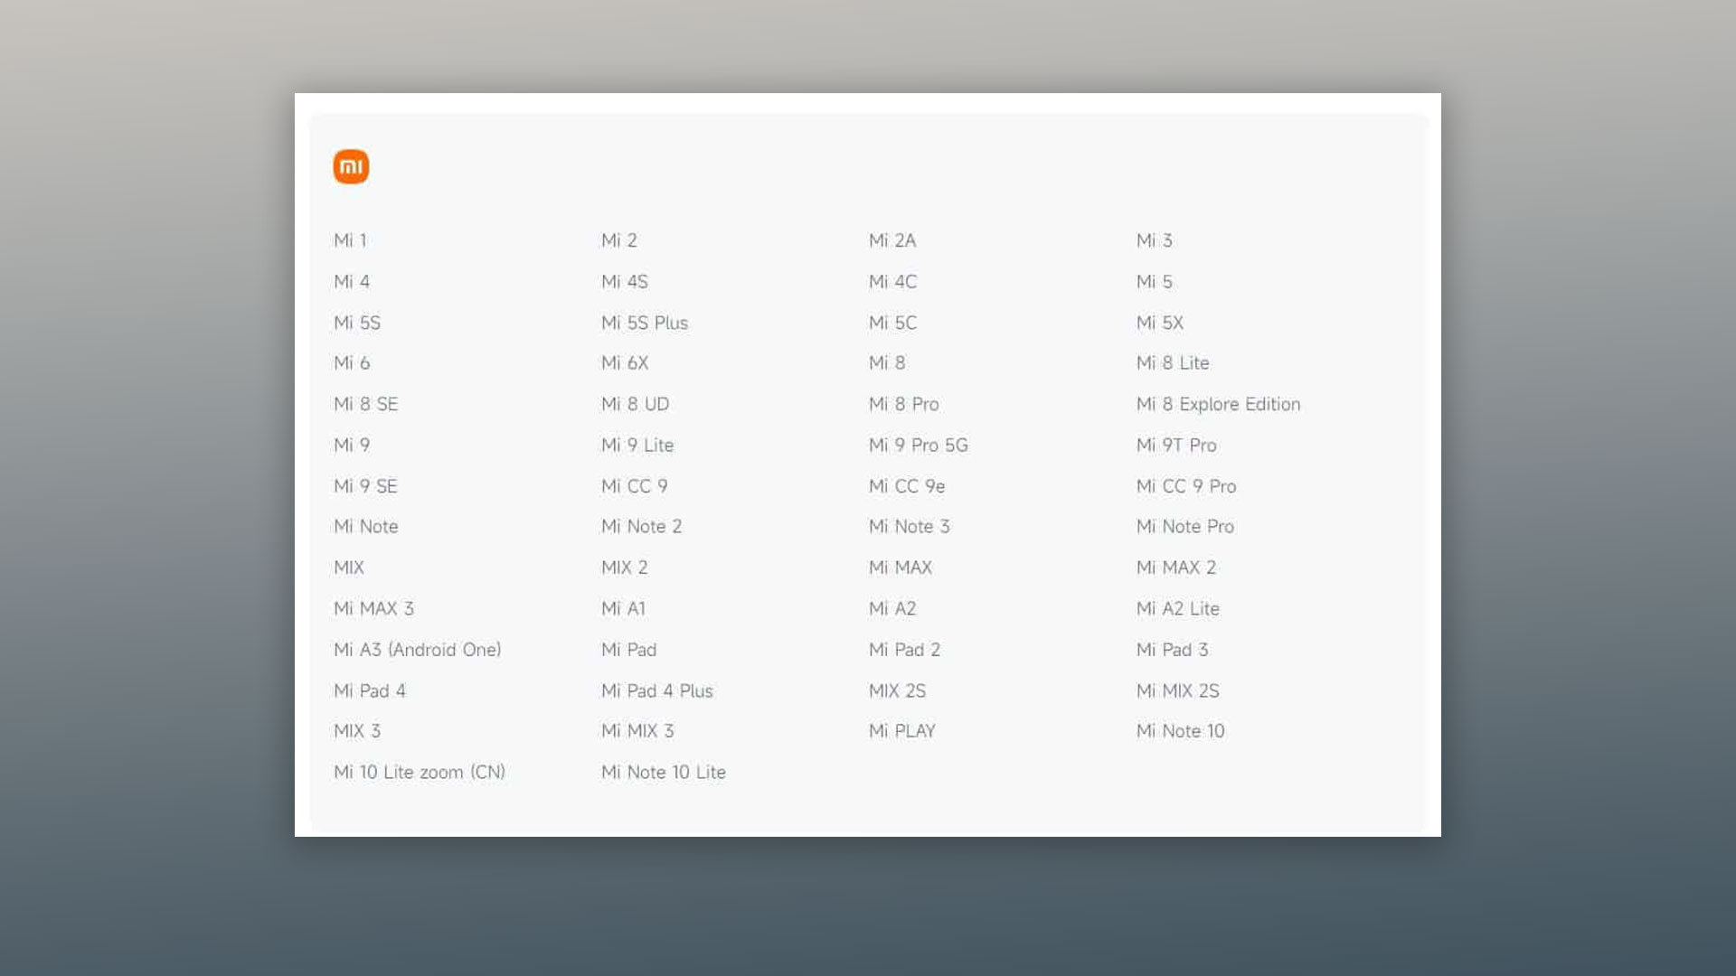Click the 'Mi 4' entry
The width and height of the screenshot is (1736, 976).
pos(352,282)
